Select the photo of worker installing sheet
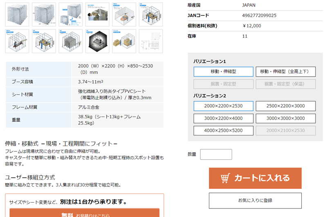327x217 pixels. coord(97,14)
